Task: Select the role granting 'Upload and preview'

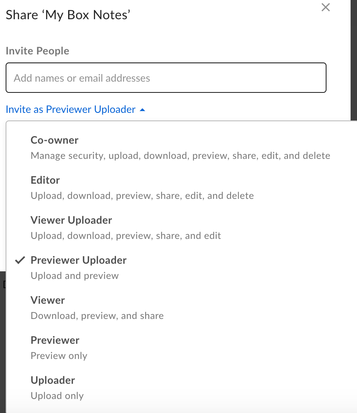Action: pos(78,260)
